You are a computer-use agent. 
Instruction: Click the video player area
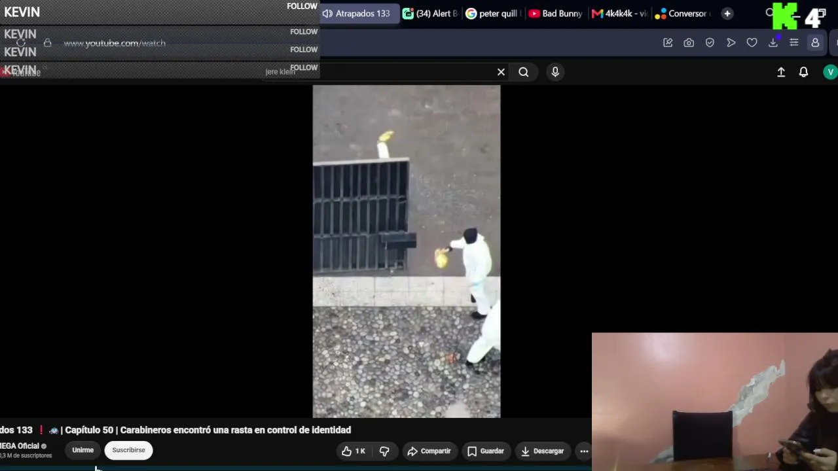(406, 251)
